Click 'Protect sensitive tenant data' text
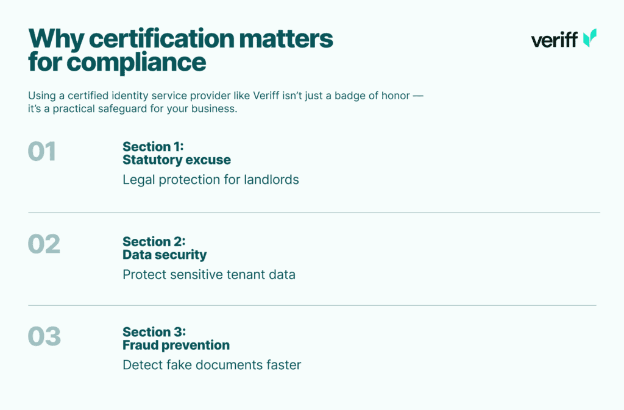Screen dimensions: 624x410 [209, 274]
